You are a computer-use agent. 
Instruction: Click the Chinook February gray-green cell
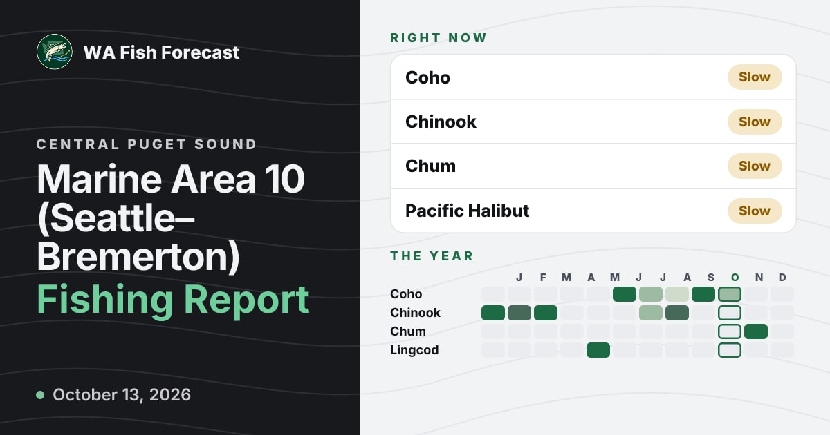point(519,313)
